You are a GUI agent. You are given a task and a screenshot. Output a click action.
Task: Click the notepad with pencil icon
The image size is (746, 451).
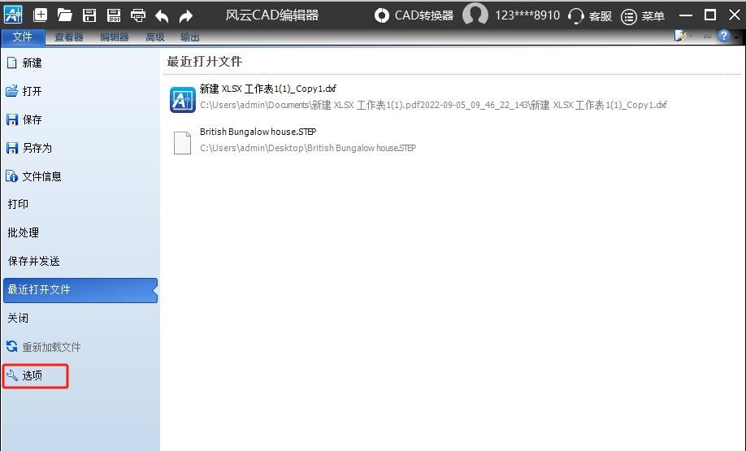click(x=681, y=36)
